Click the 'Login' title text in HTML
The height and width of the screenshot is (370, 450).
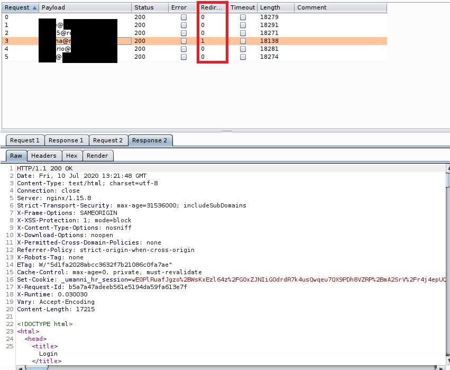click(48, 354)
